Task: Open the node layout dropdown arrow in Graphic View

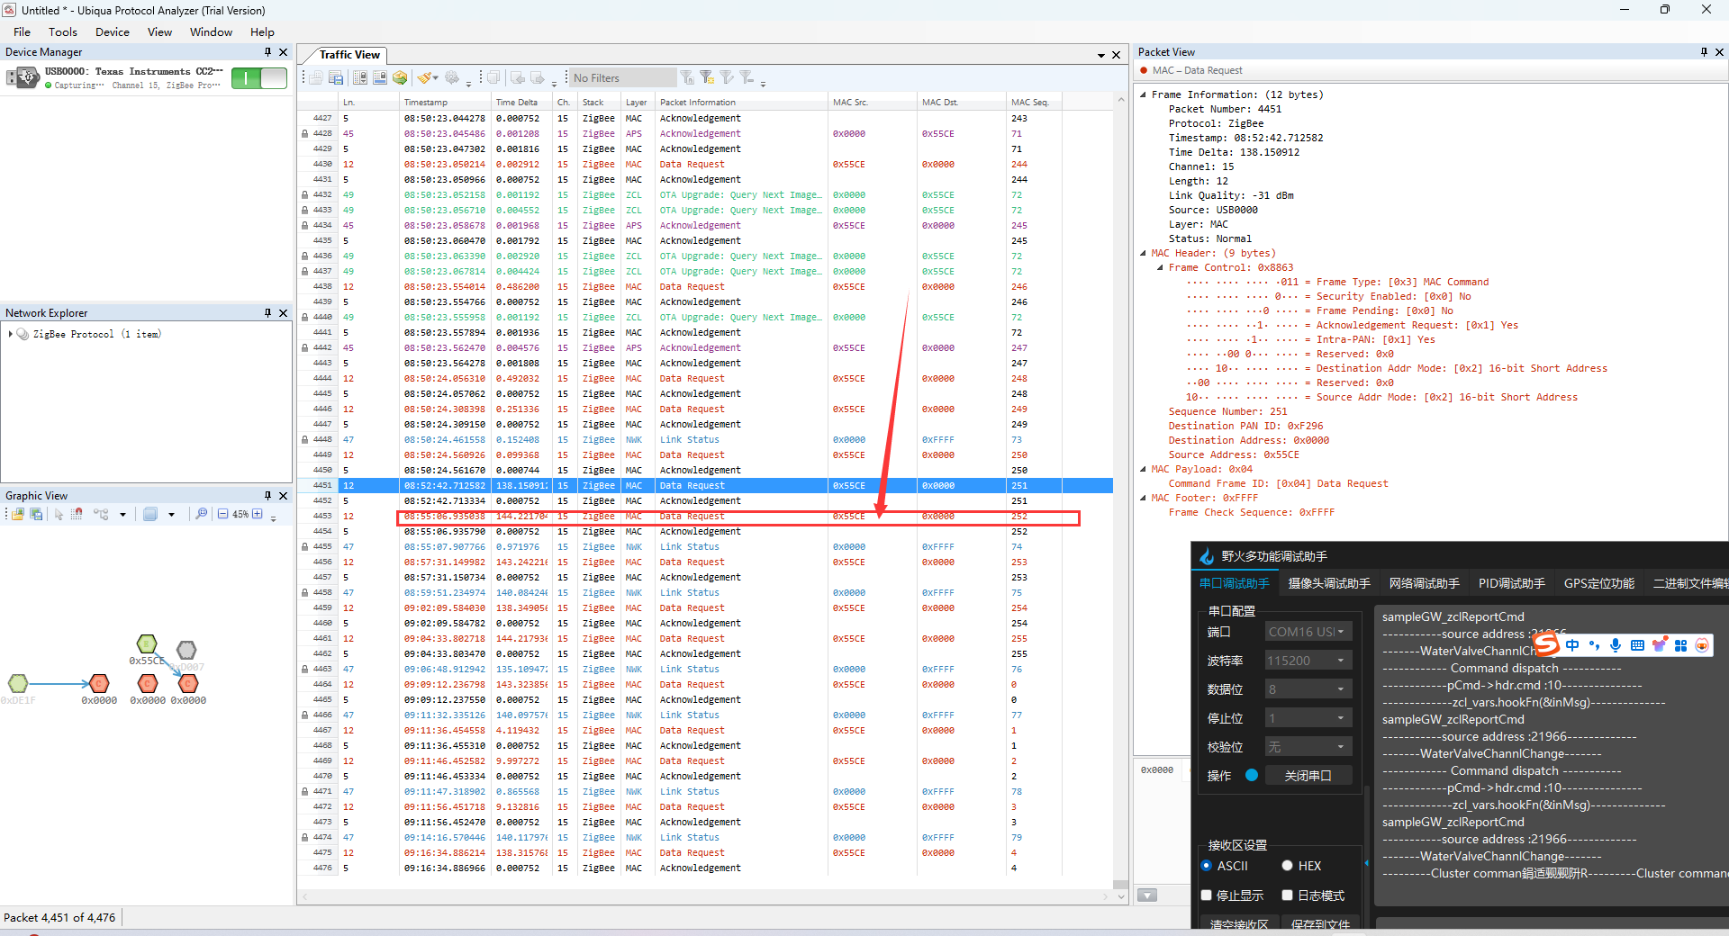Action: [122, 515]
